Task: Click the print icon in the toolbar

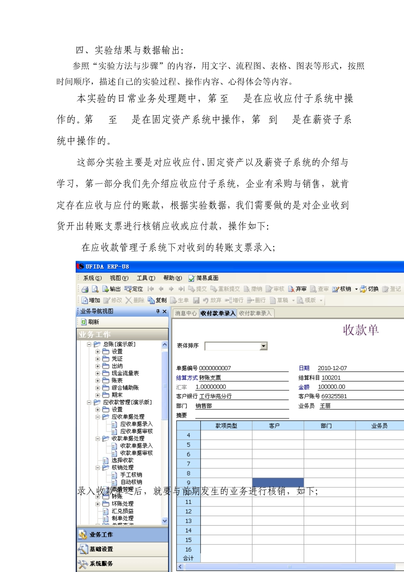Action: point(85,289)
